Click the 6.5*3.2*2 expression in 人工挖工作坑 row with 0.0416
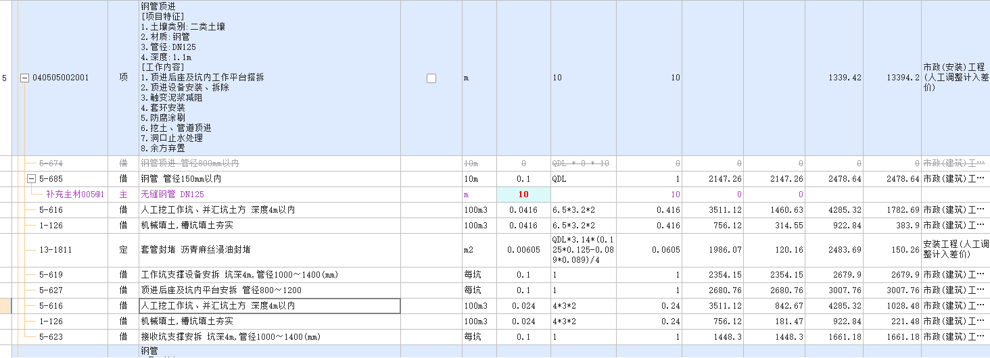Viewport: 990px width, 358px height. point(573,210)
